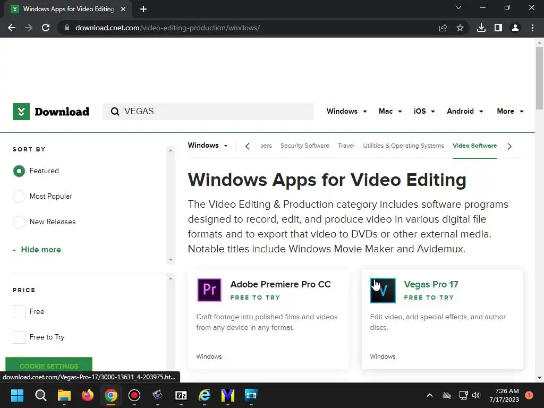The image size is (544, 408).
Task: Click the page vertical scrollbar thumb
Action: pos(539,78)
